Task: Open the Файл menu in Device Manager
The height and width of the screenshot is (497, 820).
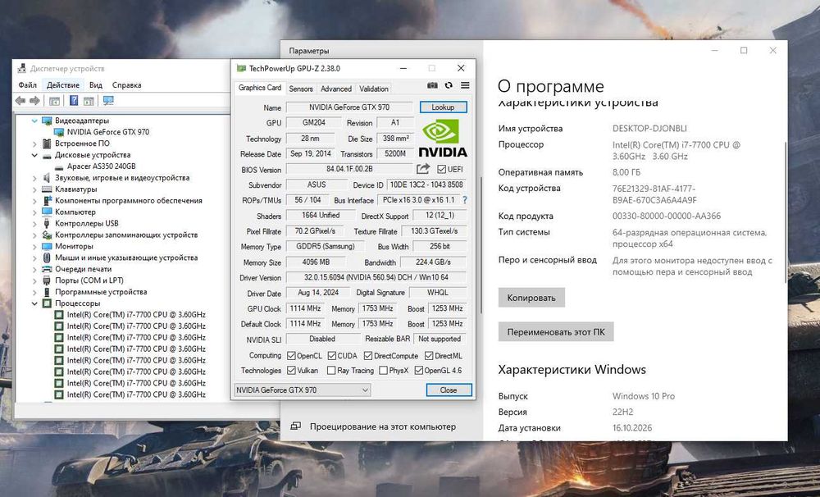Action: click(x=27, y=84)
